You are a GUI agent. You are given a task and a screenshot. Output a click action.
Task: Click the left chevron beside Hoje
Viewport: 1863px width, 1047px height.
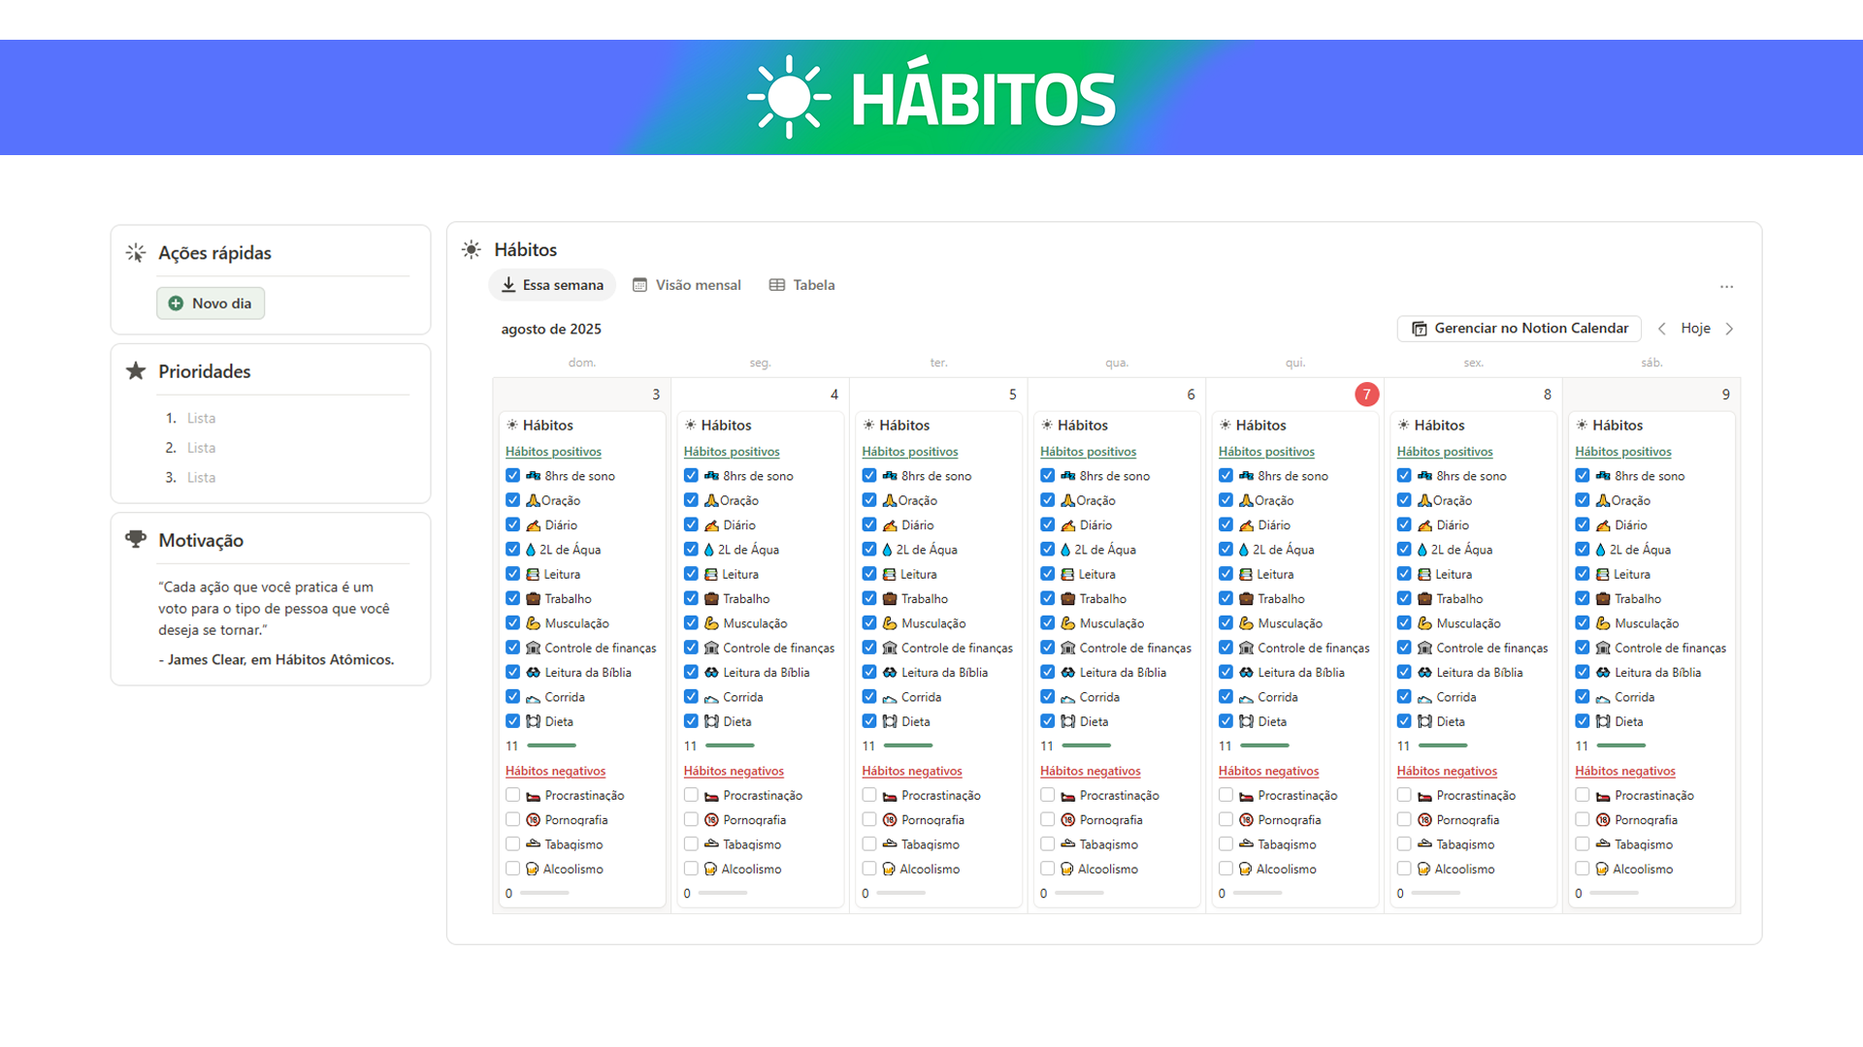(x=1662, y=329)
